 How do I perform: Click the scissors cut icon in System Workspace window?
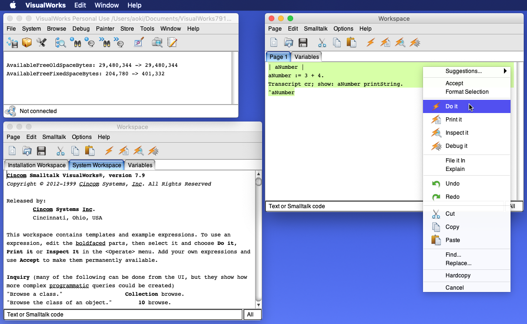tap(61, 151)
